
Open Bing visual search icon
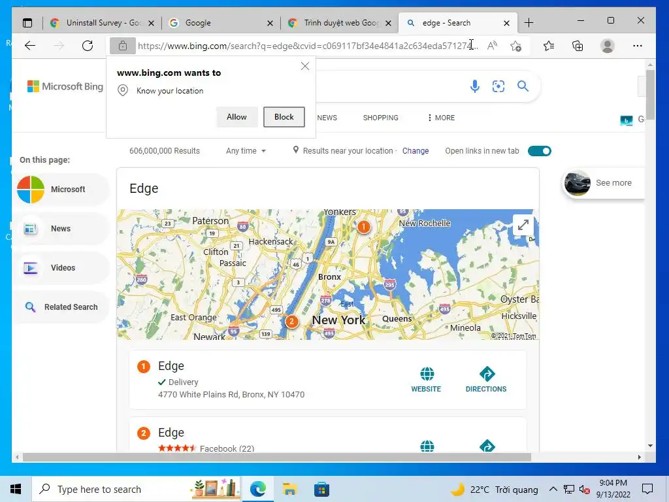498,86
